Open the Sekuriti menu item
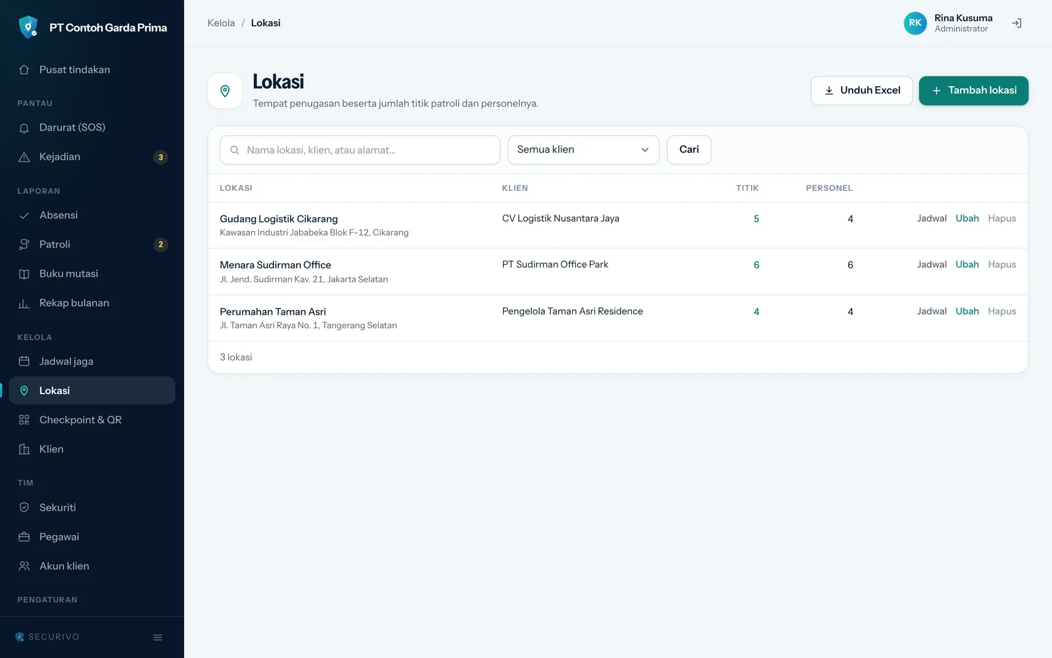Viewport: 1052px width, 658px height. (x=92, y=507)
